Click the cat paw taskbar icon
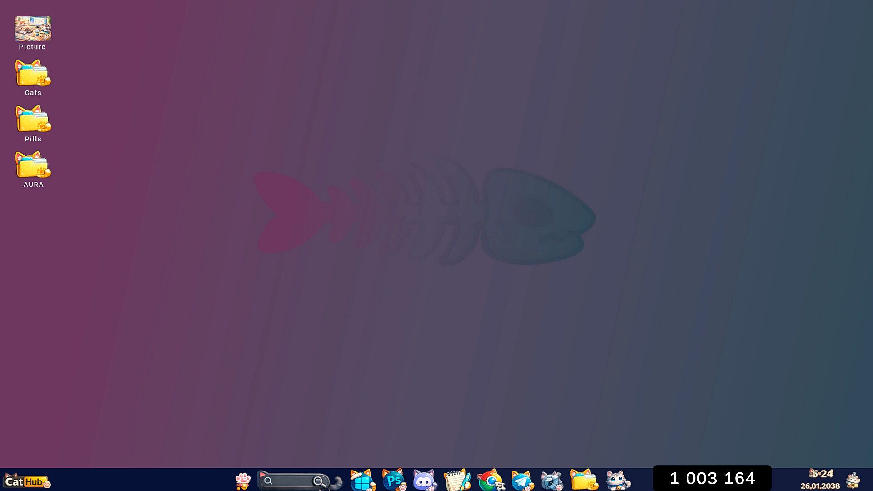Image resolution: width=873 pixels, height=491 pixels. (243, 481)
